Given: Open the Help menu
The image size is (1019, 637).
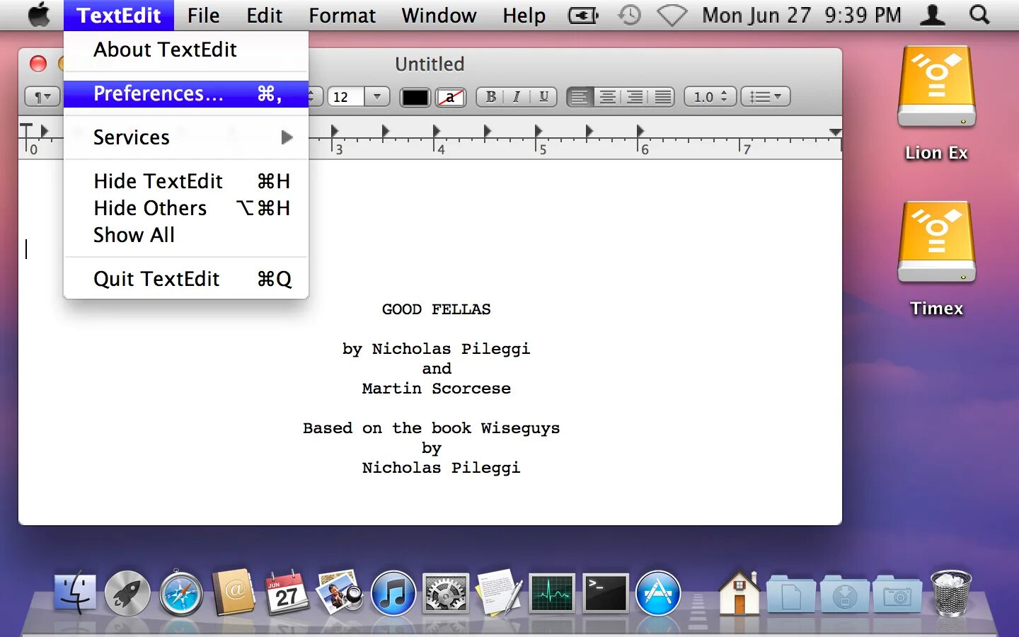Looking at the screenshot, I should click(524, 15).
